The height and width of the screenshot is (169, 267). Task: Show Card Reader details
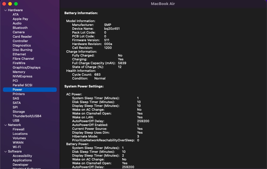click(22, 37)
